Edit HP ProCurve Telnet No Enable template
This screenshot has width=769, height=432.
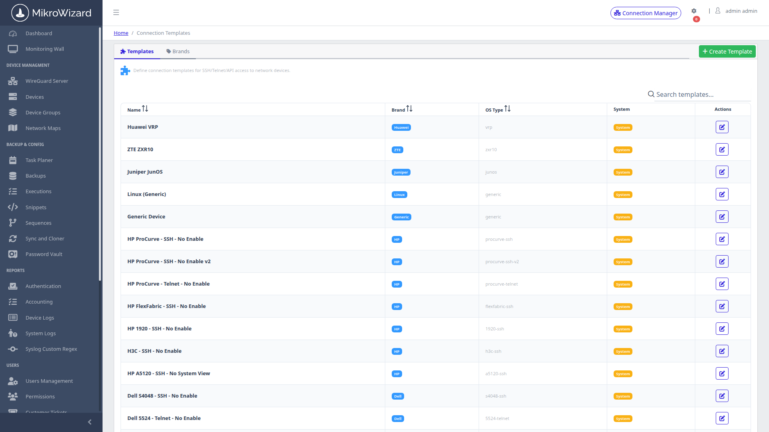(x=722, y=284)
